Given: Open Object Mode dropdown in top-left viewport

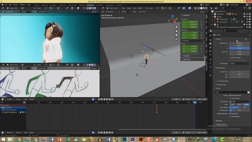Looking at the screenshot, I should pyautogui.click(x=13, y=8).
